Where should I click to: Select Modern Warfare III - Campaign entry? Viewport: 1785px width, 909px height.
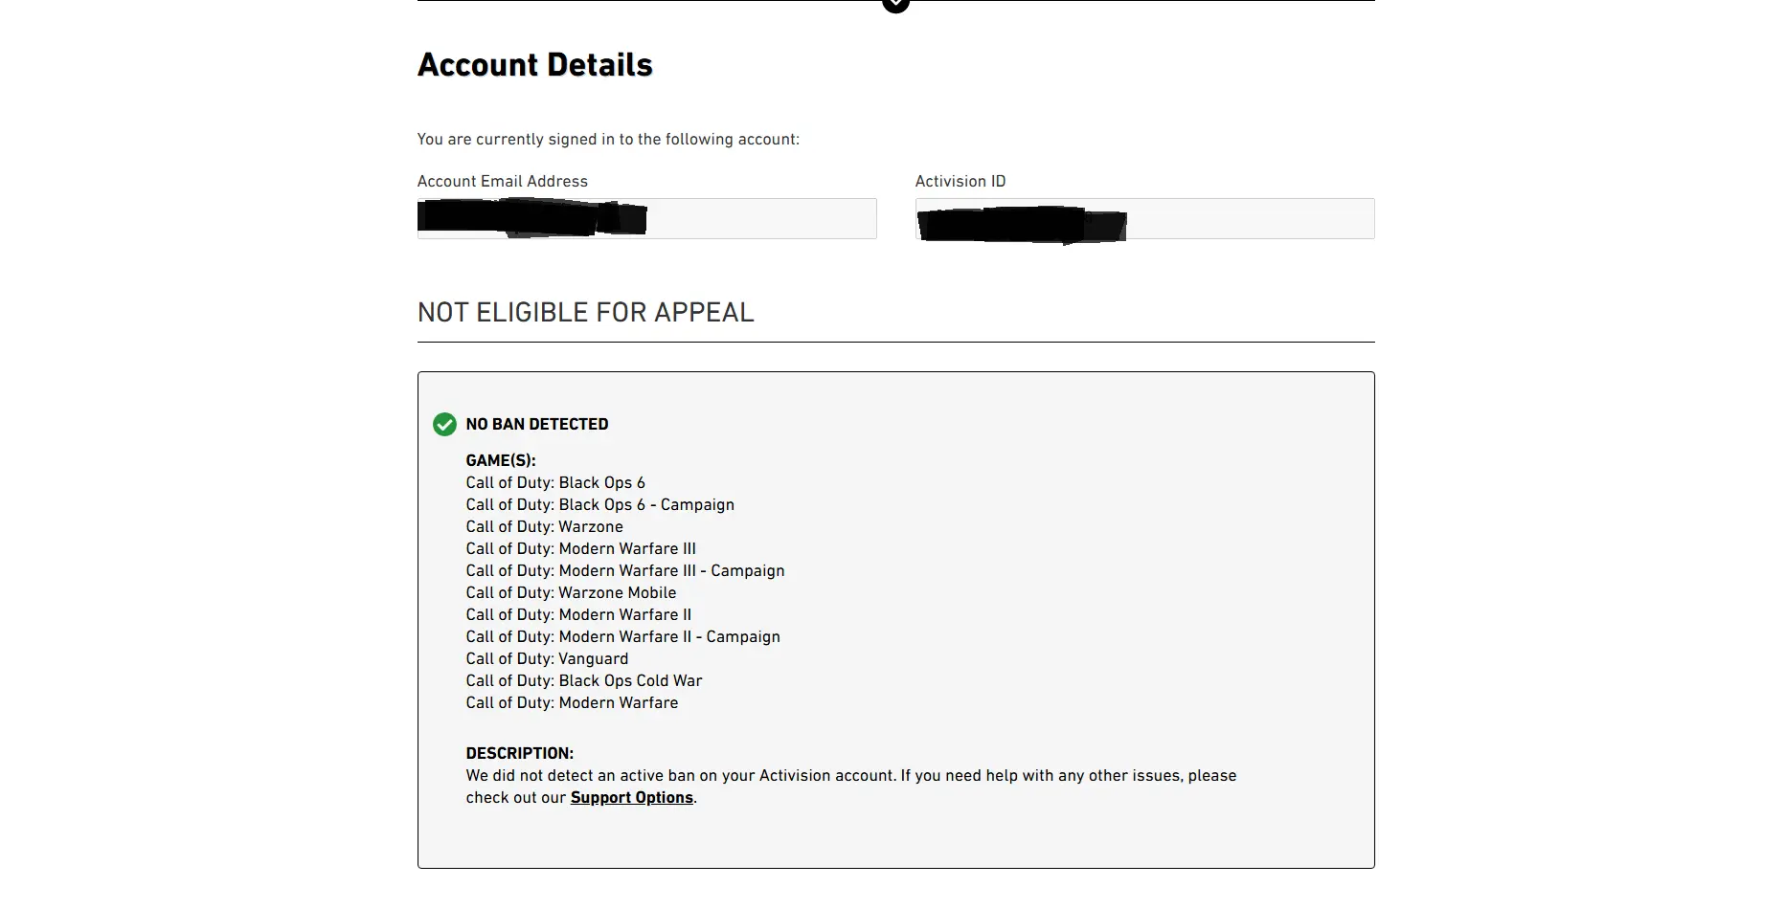pyautogui.click(x=624, y=571)
